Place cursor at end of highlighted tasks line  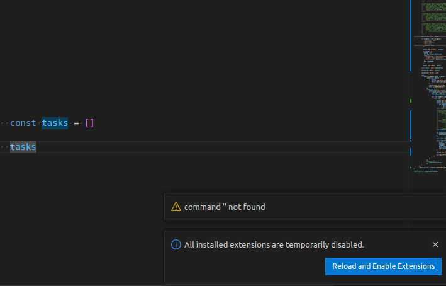click(x=37, y=147)
